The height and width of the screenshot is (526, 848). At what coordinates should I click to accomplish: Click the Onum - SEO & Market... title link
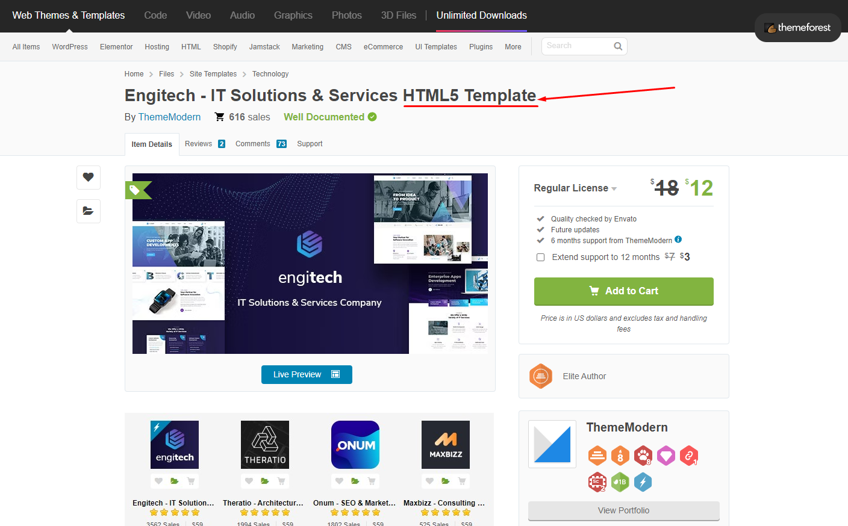354,503
